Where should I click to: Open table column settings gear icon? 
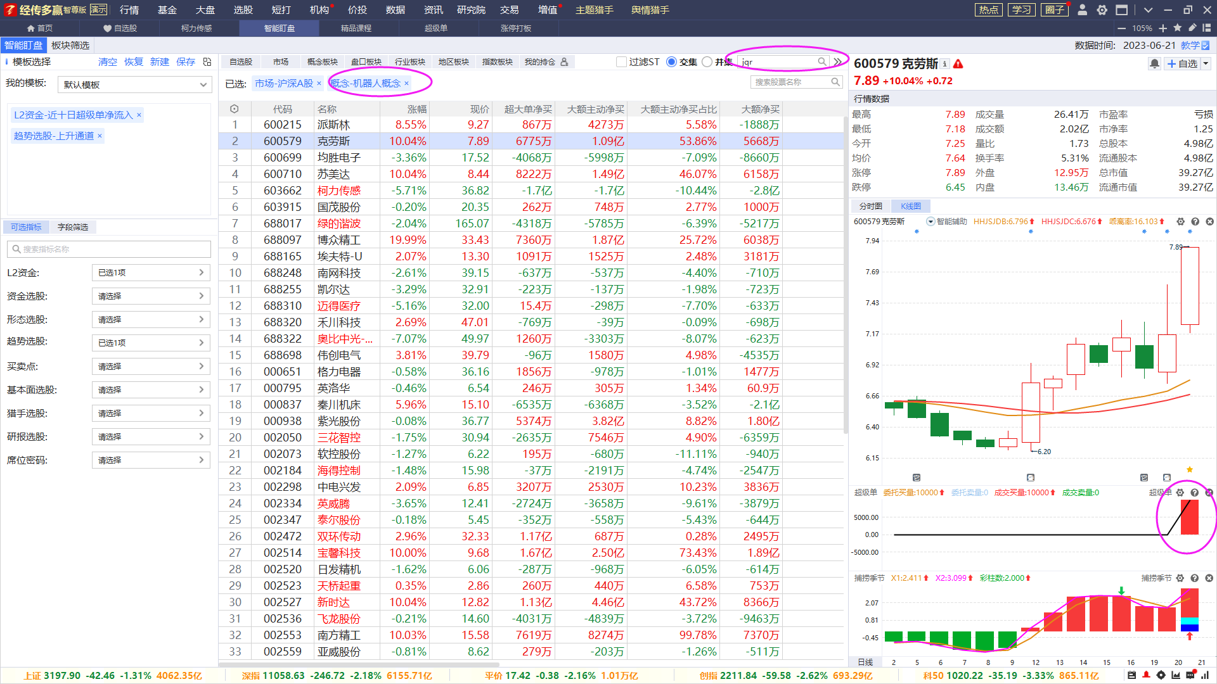click(x=235, y=109)
